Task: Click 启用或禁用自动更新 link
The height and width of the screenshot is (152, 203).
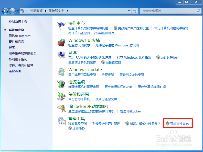Action: (x=82, y=74)
